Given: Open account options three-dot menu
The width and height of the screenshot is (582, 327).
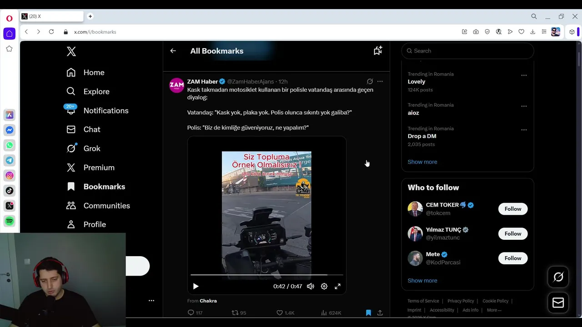Looking at the screenshot, I should pyautogui.click(x=151, y=300).
